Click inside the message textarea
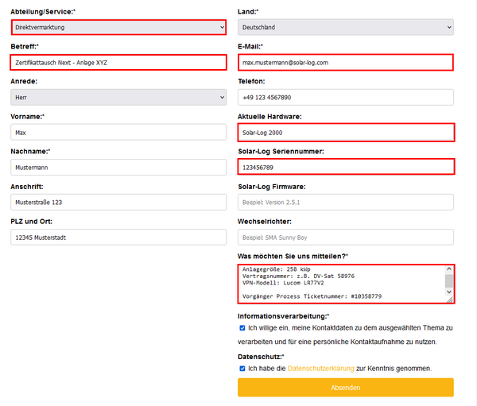Viewport: 477px width, 406px height. [x=342, y=284]
